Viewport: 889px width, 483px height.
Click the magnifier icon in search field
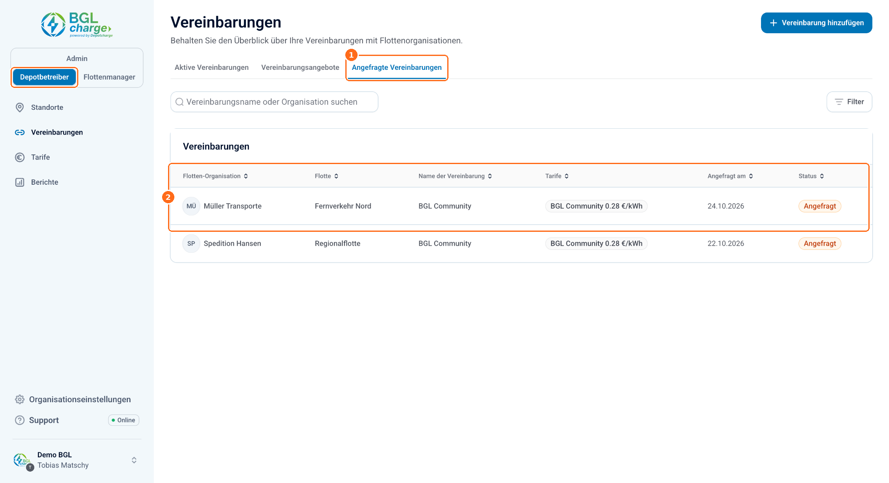pos(179,102)
